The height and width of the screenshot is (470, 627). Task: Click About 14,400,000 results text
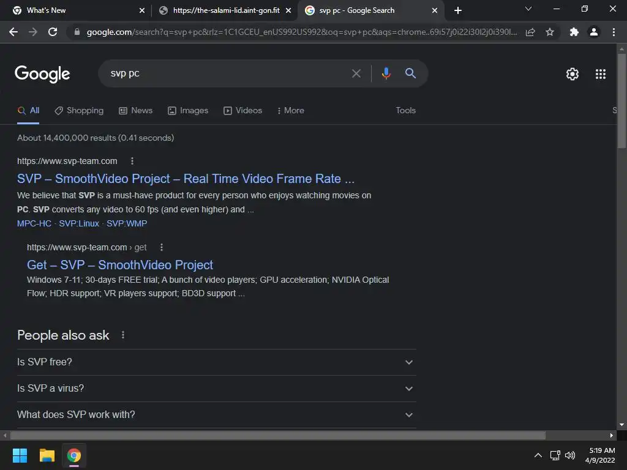click(x=96, y=138)
